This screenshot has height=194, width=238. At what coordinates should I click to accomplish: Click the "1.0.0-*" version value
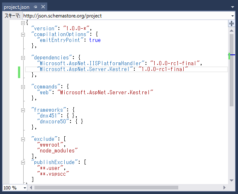tap(76, 28)
